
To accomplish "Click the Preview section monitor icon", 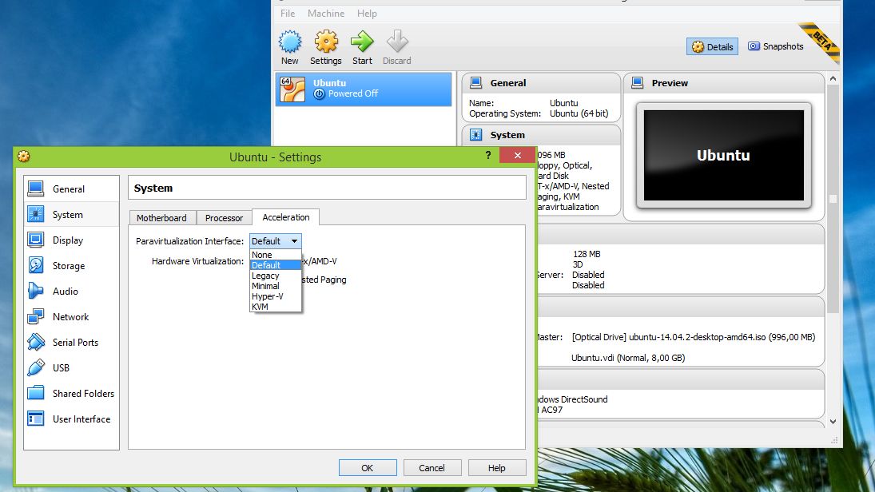I will (638, 83).
